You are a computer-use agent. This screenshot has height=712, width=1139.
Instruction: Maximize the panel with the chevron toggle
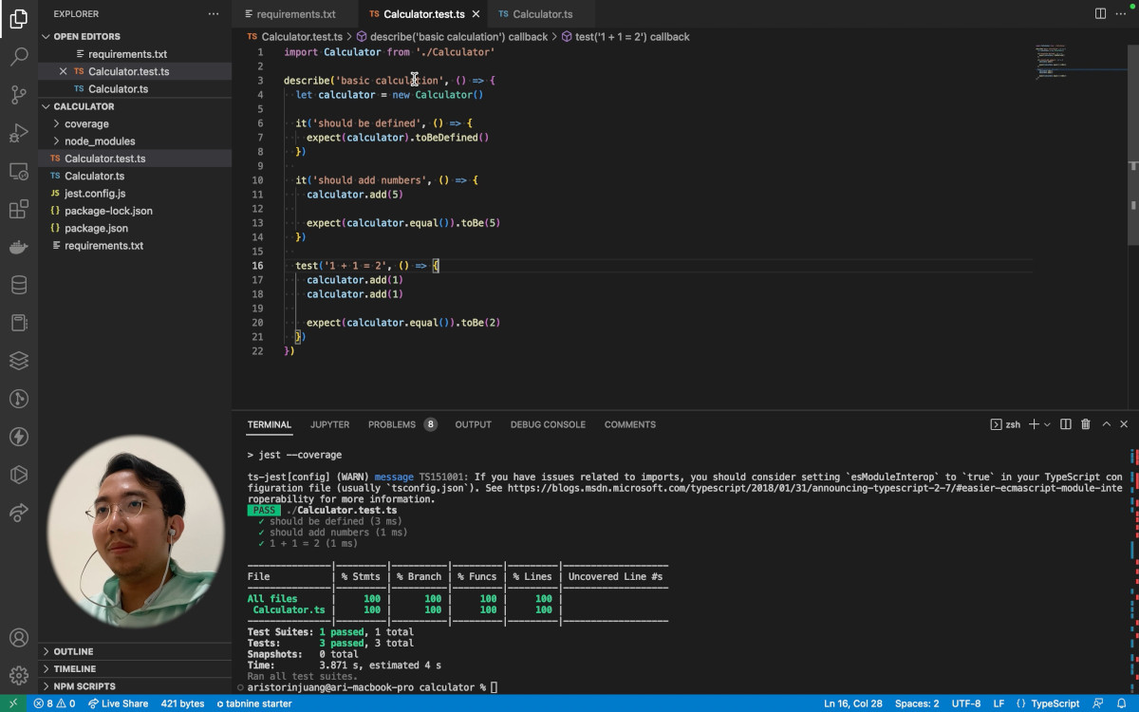pos(1106,424)
